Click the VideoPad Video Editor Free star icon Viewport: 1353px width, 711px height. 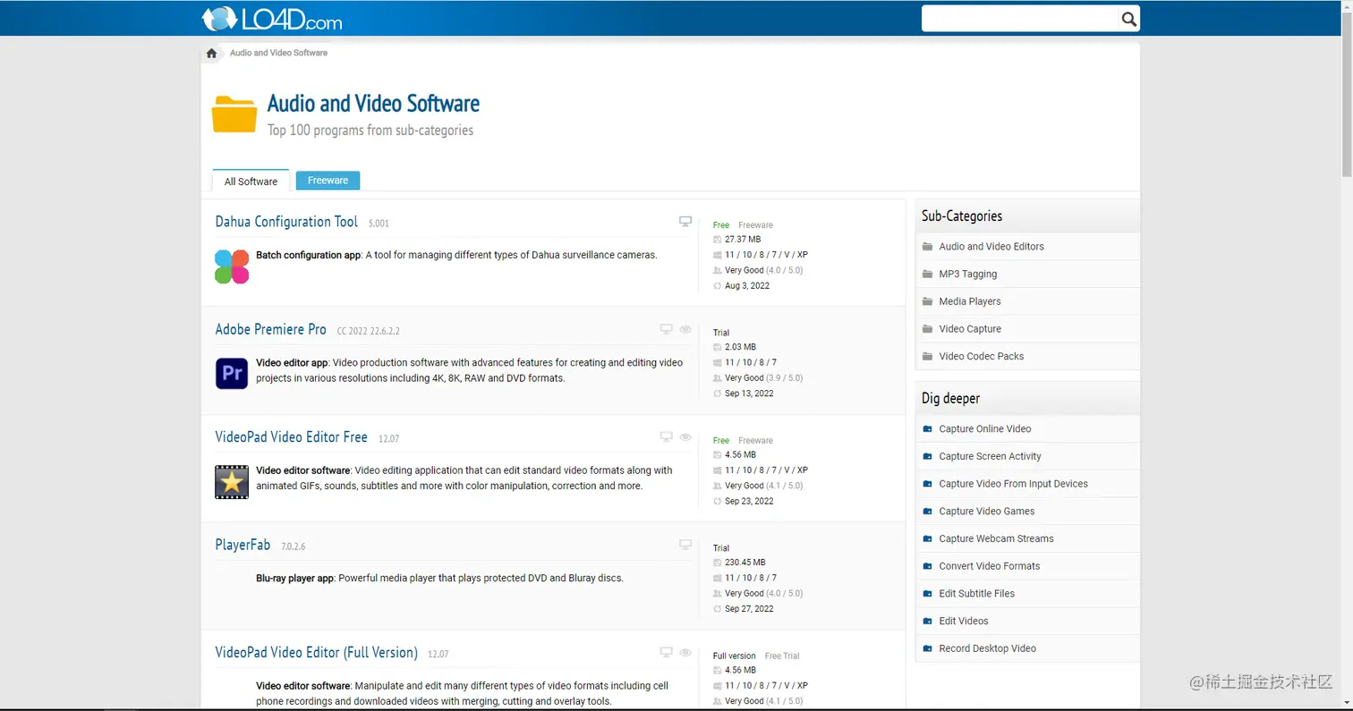point(232,481)
